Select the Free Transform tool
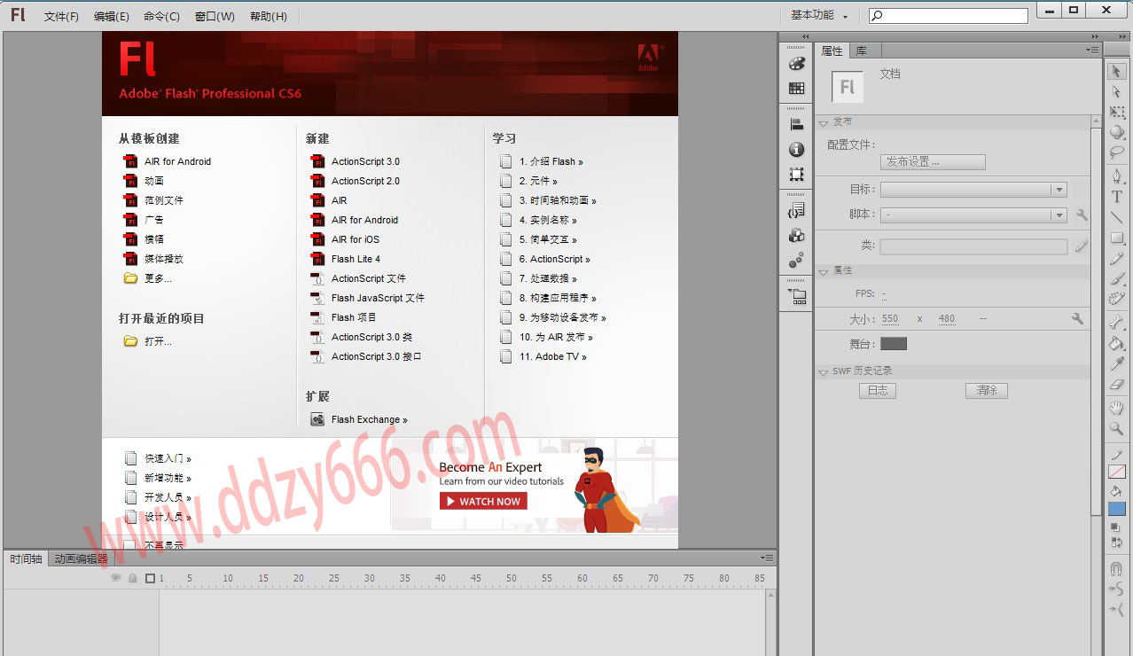Viewport: 1133px width, 656px height. [1117, 113]
